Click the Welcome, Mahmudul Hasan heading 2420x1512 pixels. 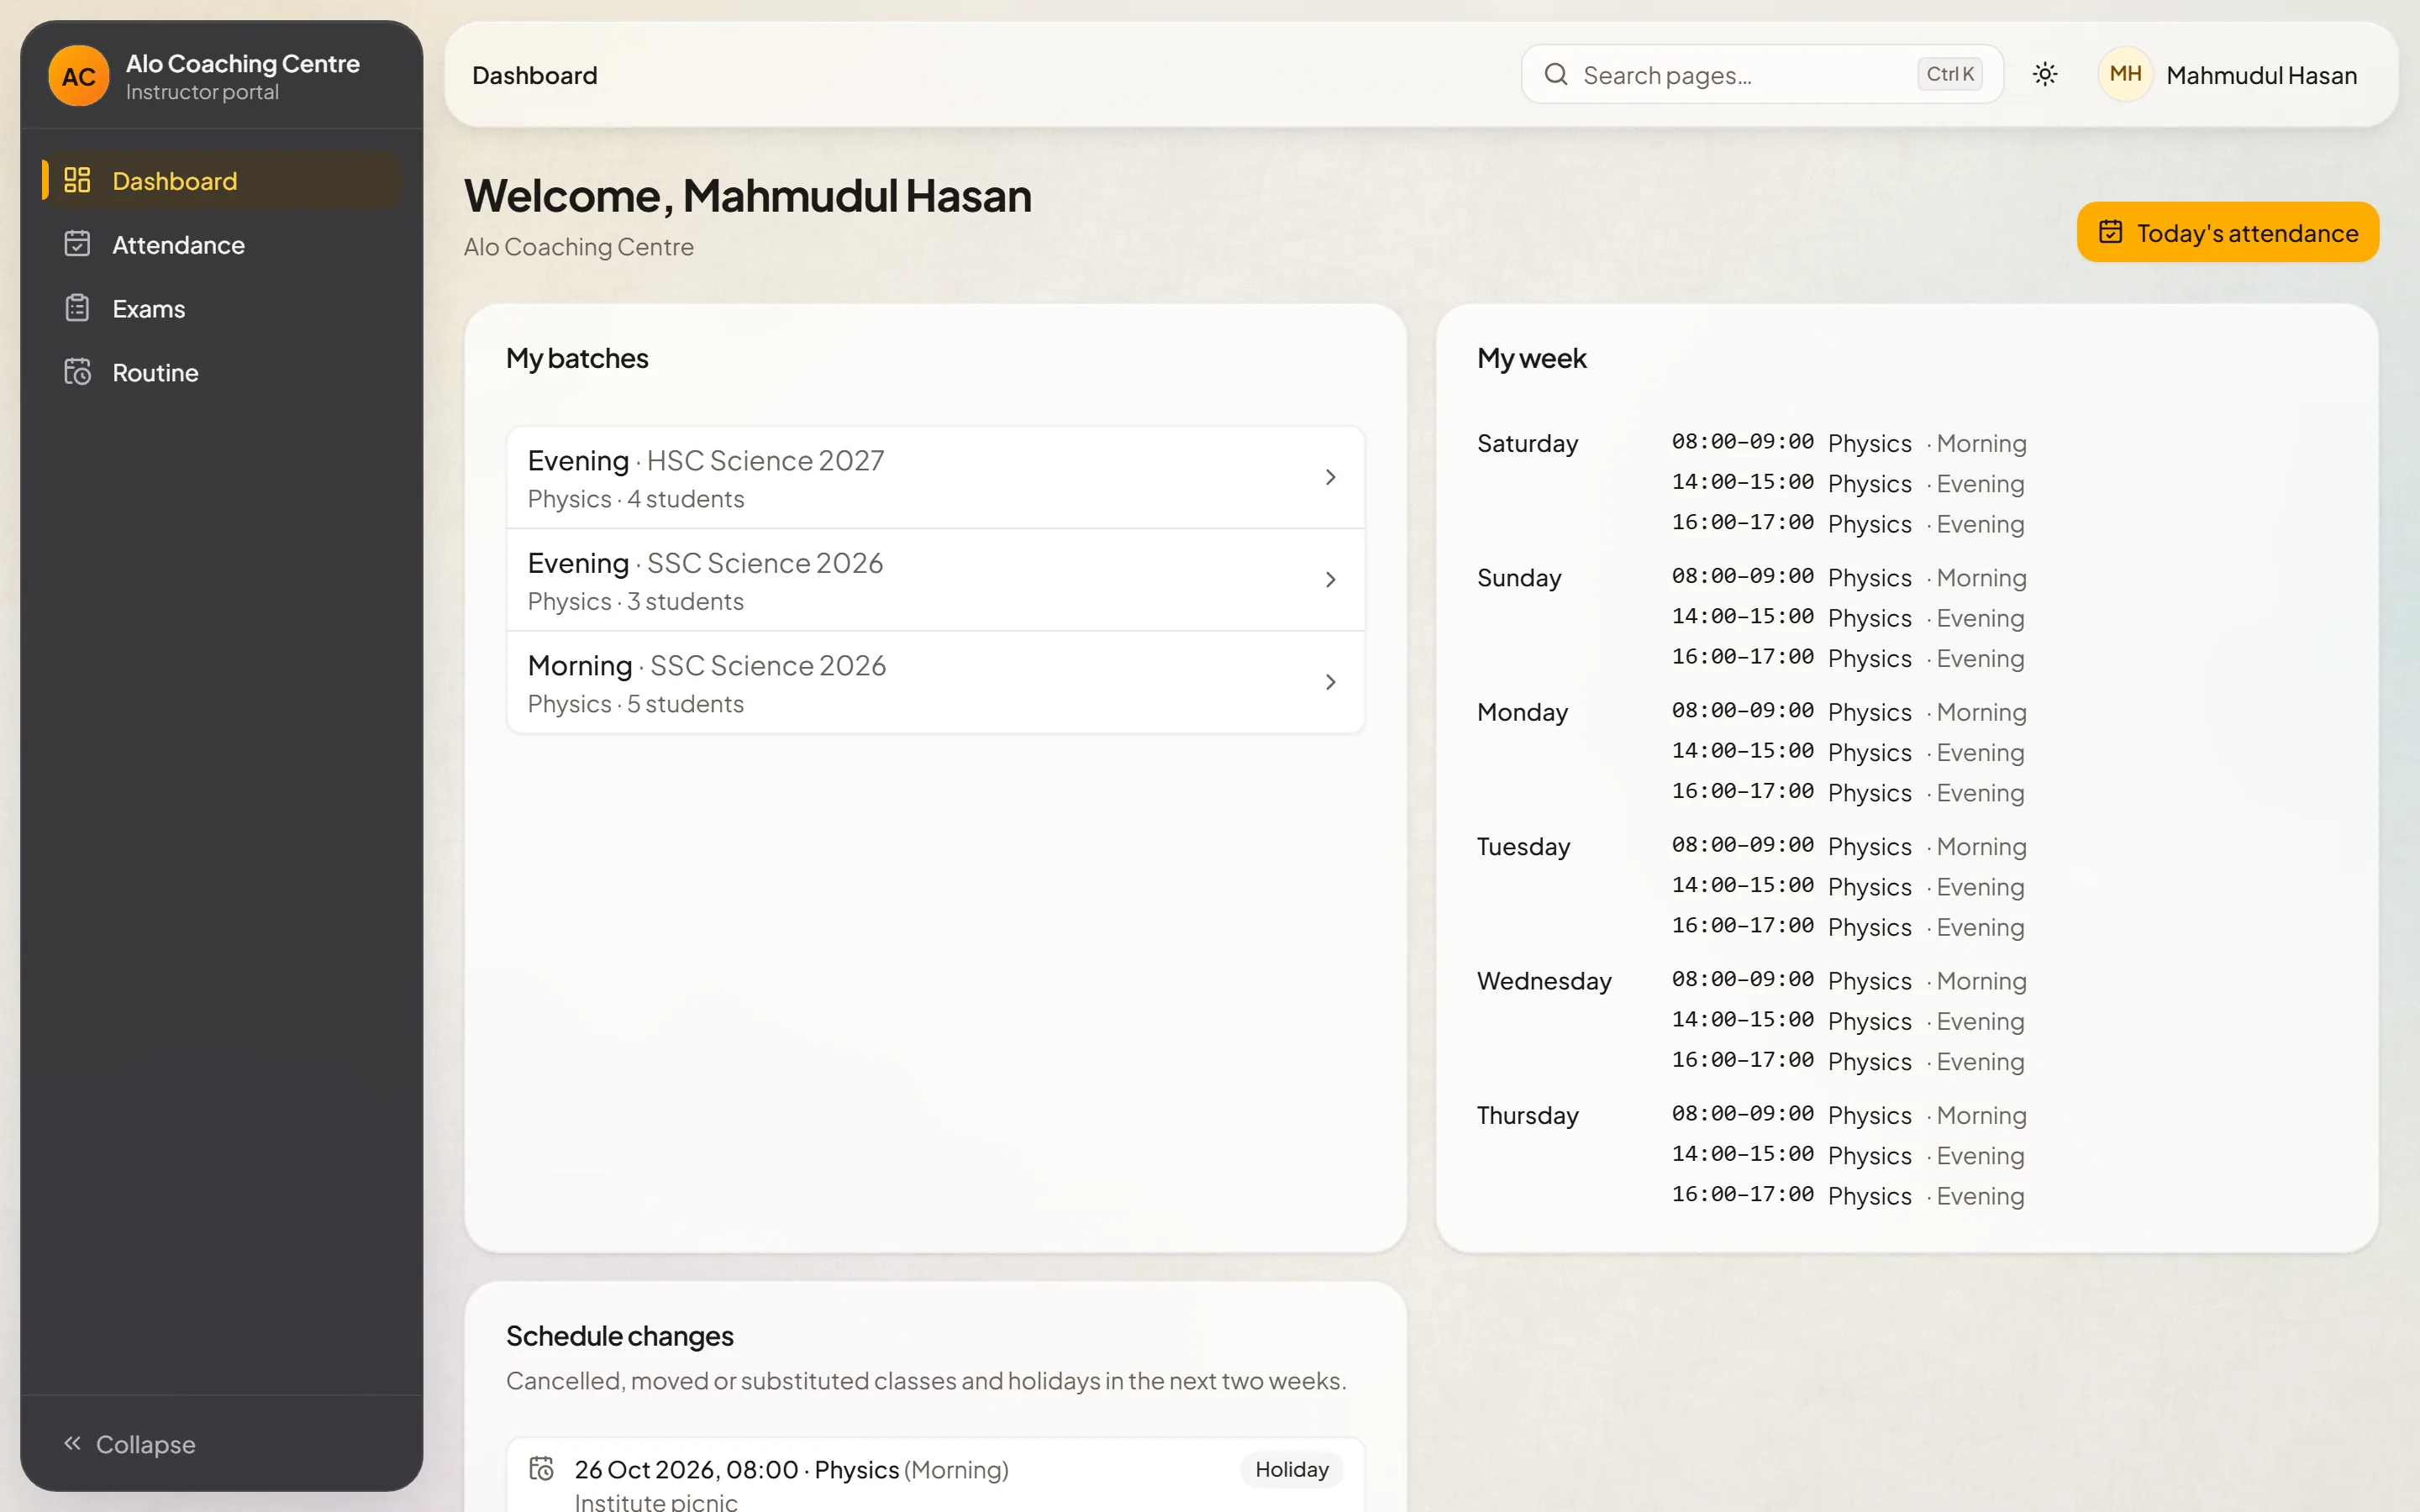pos(747,196)
